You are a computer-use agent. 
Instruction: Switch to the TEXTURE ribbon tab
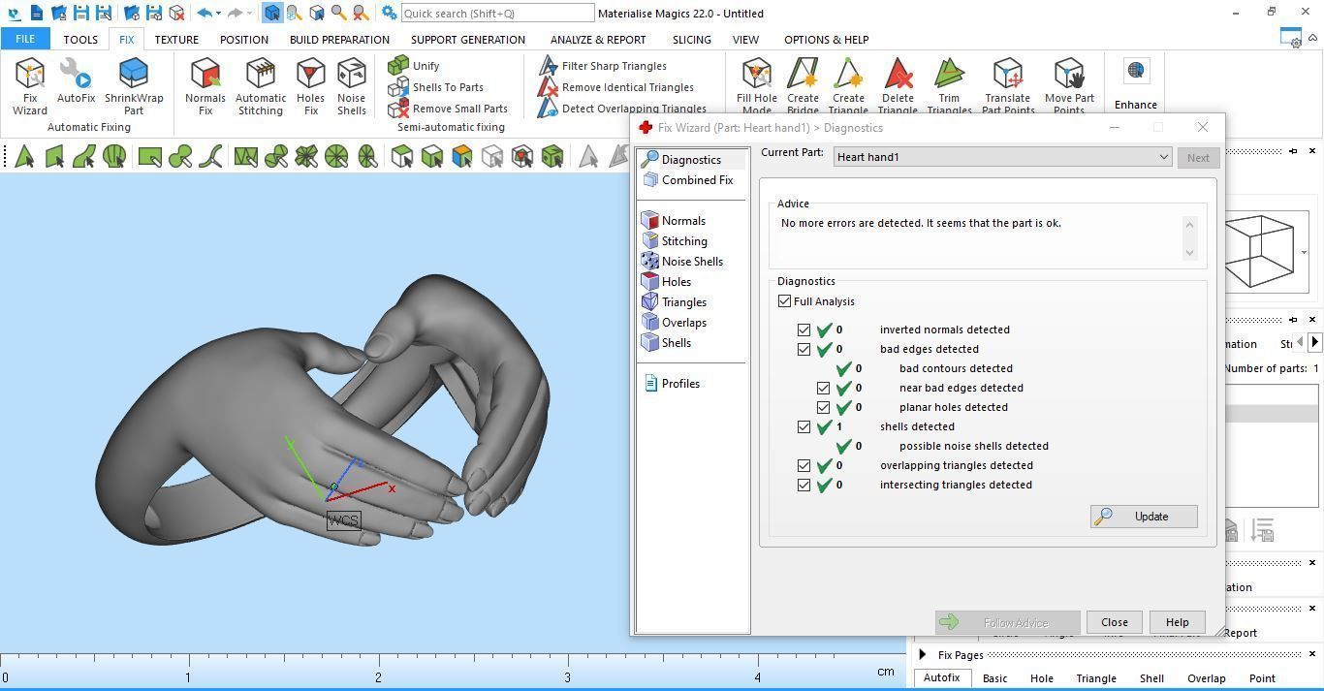click(x=176, y=40)
